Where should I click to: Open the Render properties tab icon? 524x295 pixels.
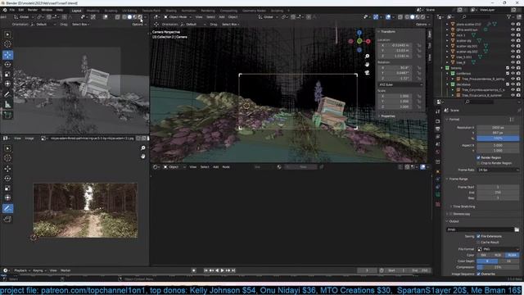click(x=438, y=120)
